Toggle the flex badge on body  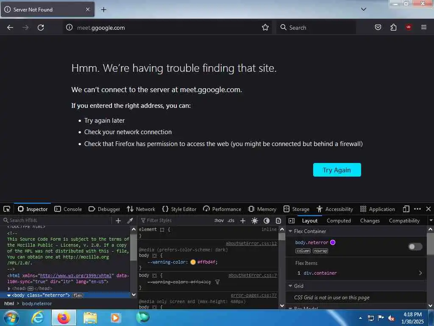[x=78, y=295]
